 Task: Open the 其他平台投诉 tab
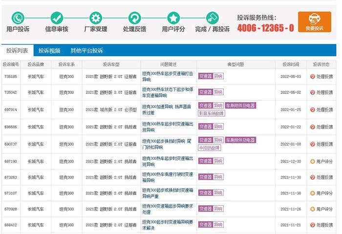click(86, 51)
